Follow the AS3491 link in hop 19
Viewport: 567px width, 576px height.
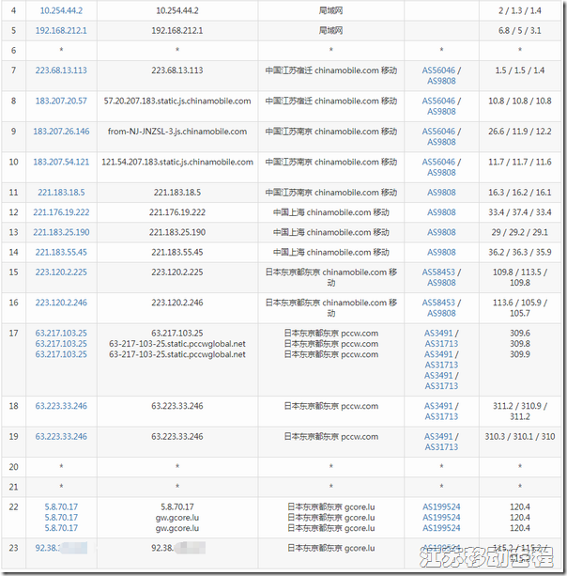438,436
